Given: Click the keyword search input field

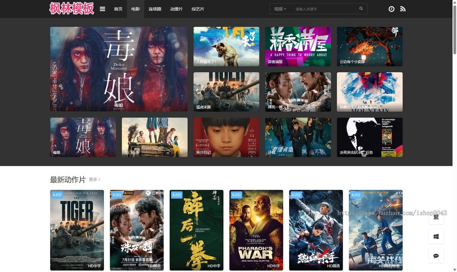Looking at the screenshot, I should pyautogui.click(x=324, y=9).
